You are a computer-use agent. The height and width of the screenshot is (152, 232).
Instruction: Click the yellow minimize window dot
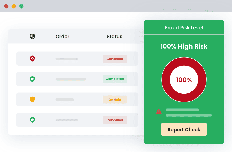pyautogui.click(x=14, y=6)
